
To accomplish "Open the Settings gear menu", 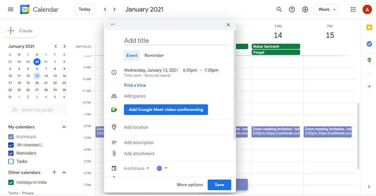I will coord(305,9).
